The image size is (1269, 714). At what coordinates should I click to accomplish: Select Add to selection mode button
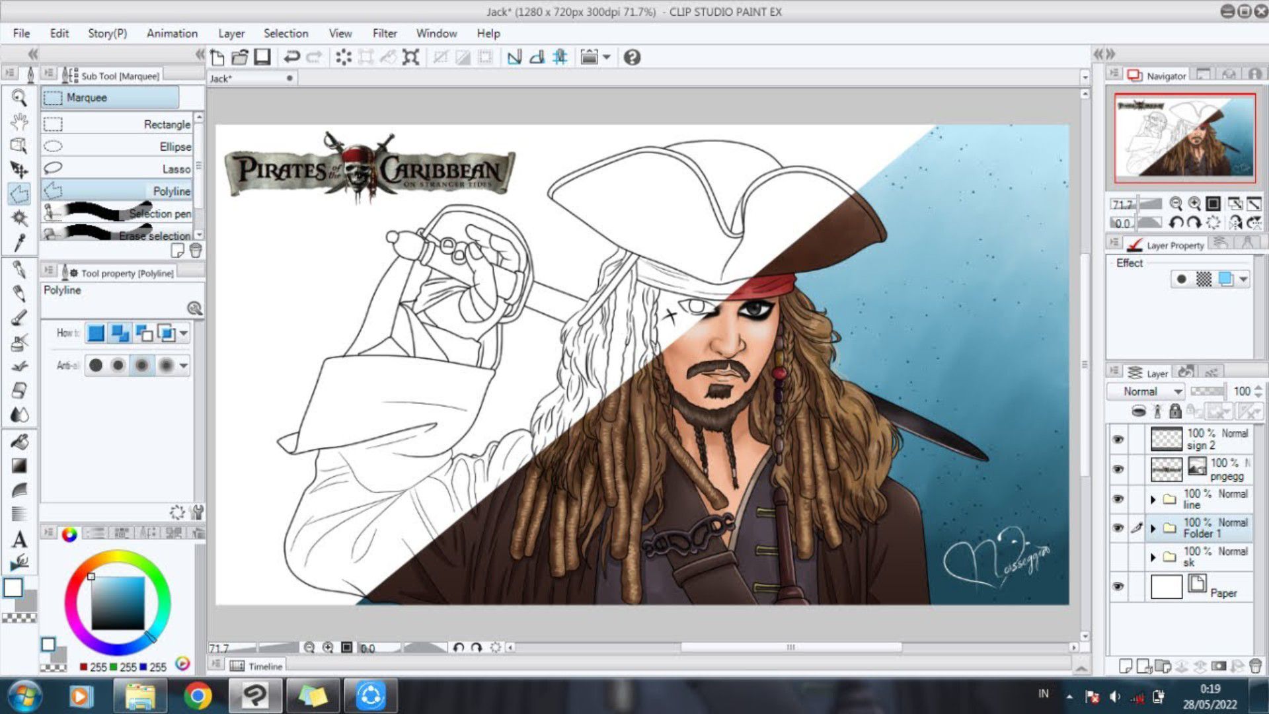(120, 333)
